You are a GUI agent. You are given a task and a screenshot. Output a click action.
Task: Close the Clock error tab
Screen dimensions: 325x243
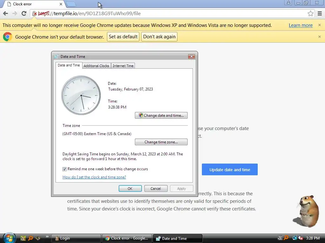61,4
